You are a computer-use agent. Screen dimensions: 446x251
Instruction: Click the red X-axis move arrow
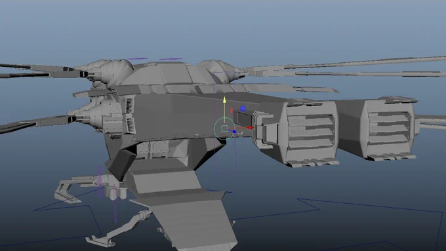point(250,128)
